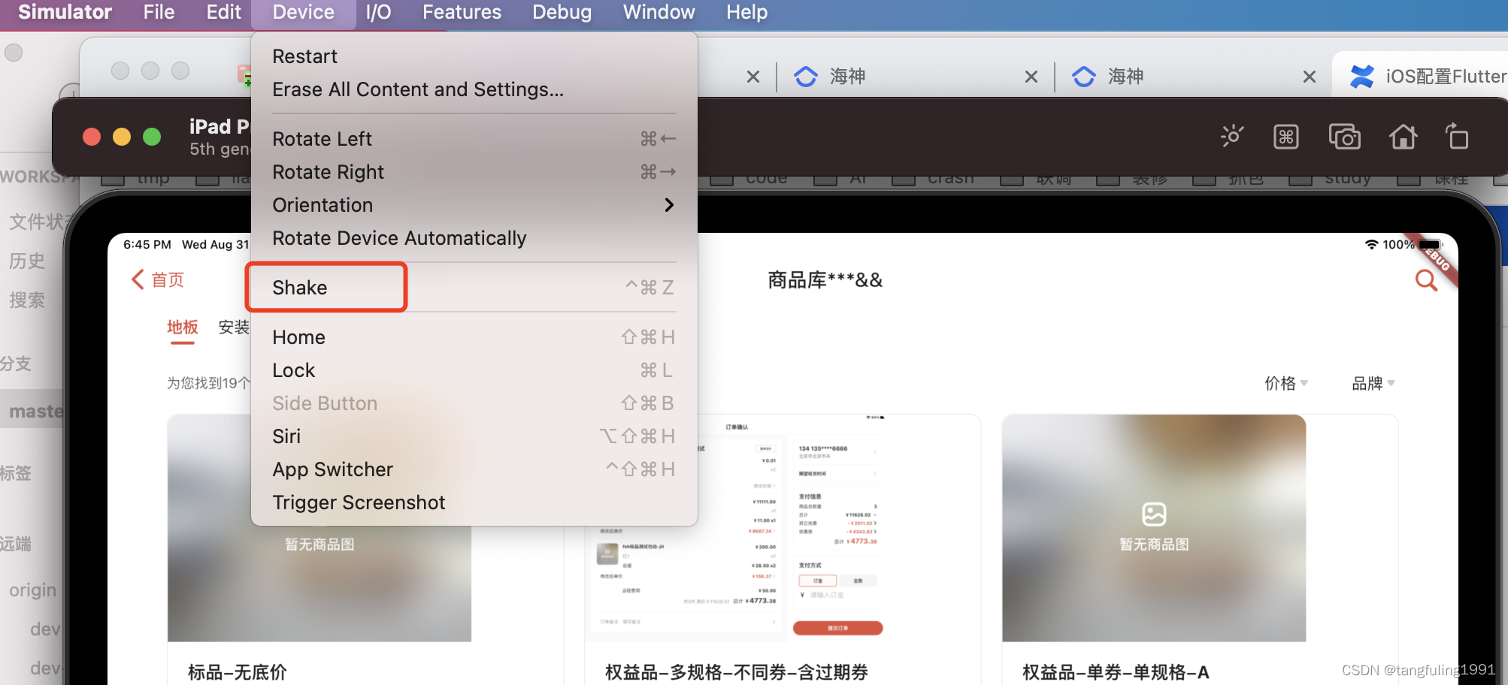This screenshot has width=1508, height=685.
Task: Choose Home from the Device menu
Action: (474, 337)
